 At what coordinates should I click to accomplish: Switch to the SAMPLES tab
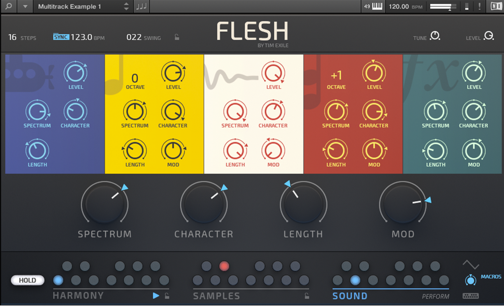(x=216, y=296)
